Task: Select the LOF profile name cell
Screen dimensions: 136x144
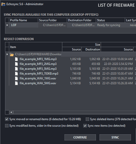Action: point(24,25)
